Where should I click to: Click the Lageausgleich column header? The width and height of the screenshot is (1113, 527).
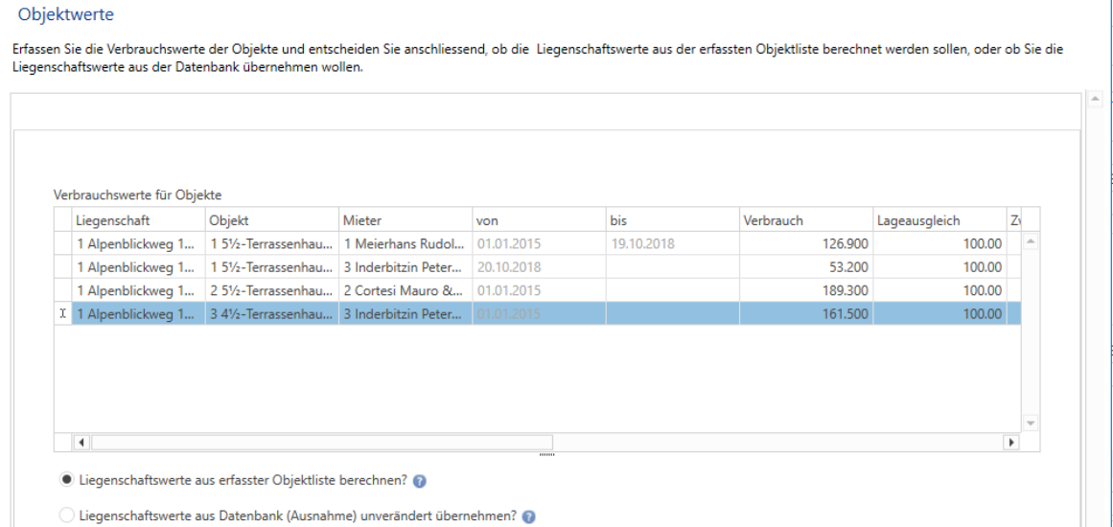pos(939,219)
